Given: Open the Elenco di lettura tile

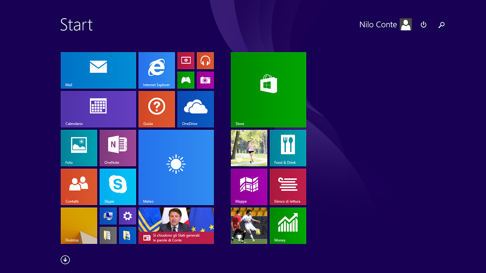Looking at the screenshot, I should (x=288, y=187).
